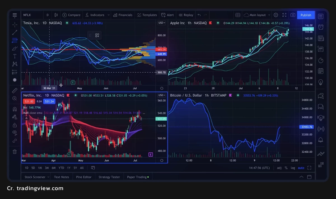The image size is (336, 199).
Task: Open the Text annotation tool
Action: [15, 56]
